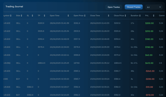Sort by Symbol column arrows
This screenshot has height=97, width=166.
[x=11, y=16]
